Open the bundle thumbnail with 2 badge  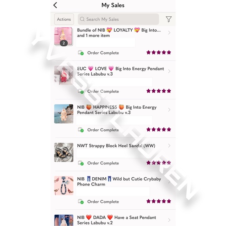tap(64, 37)
